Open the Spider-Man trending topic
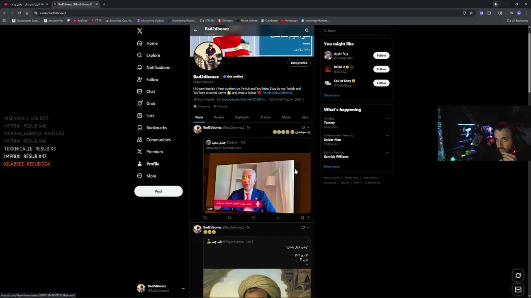Image resolution: width=531 pixels, height=298 pixels. (x=332, y=139)
